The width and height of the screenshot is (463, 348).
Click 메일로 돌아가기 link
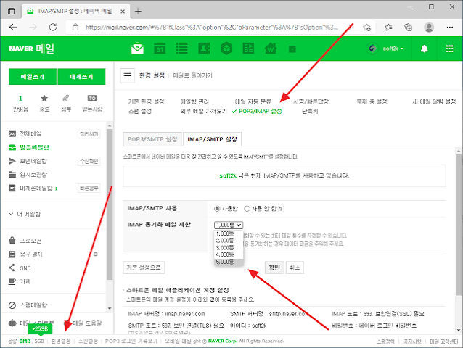192,75
